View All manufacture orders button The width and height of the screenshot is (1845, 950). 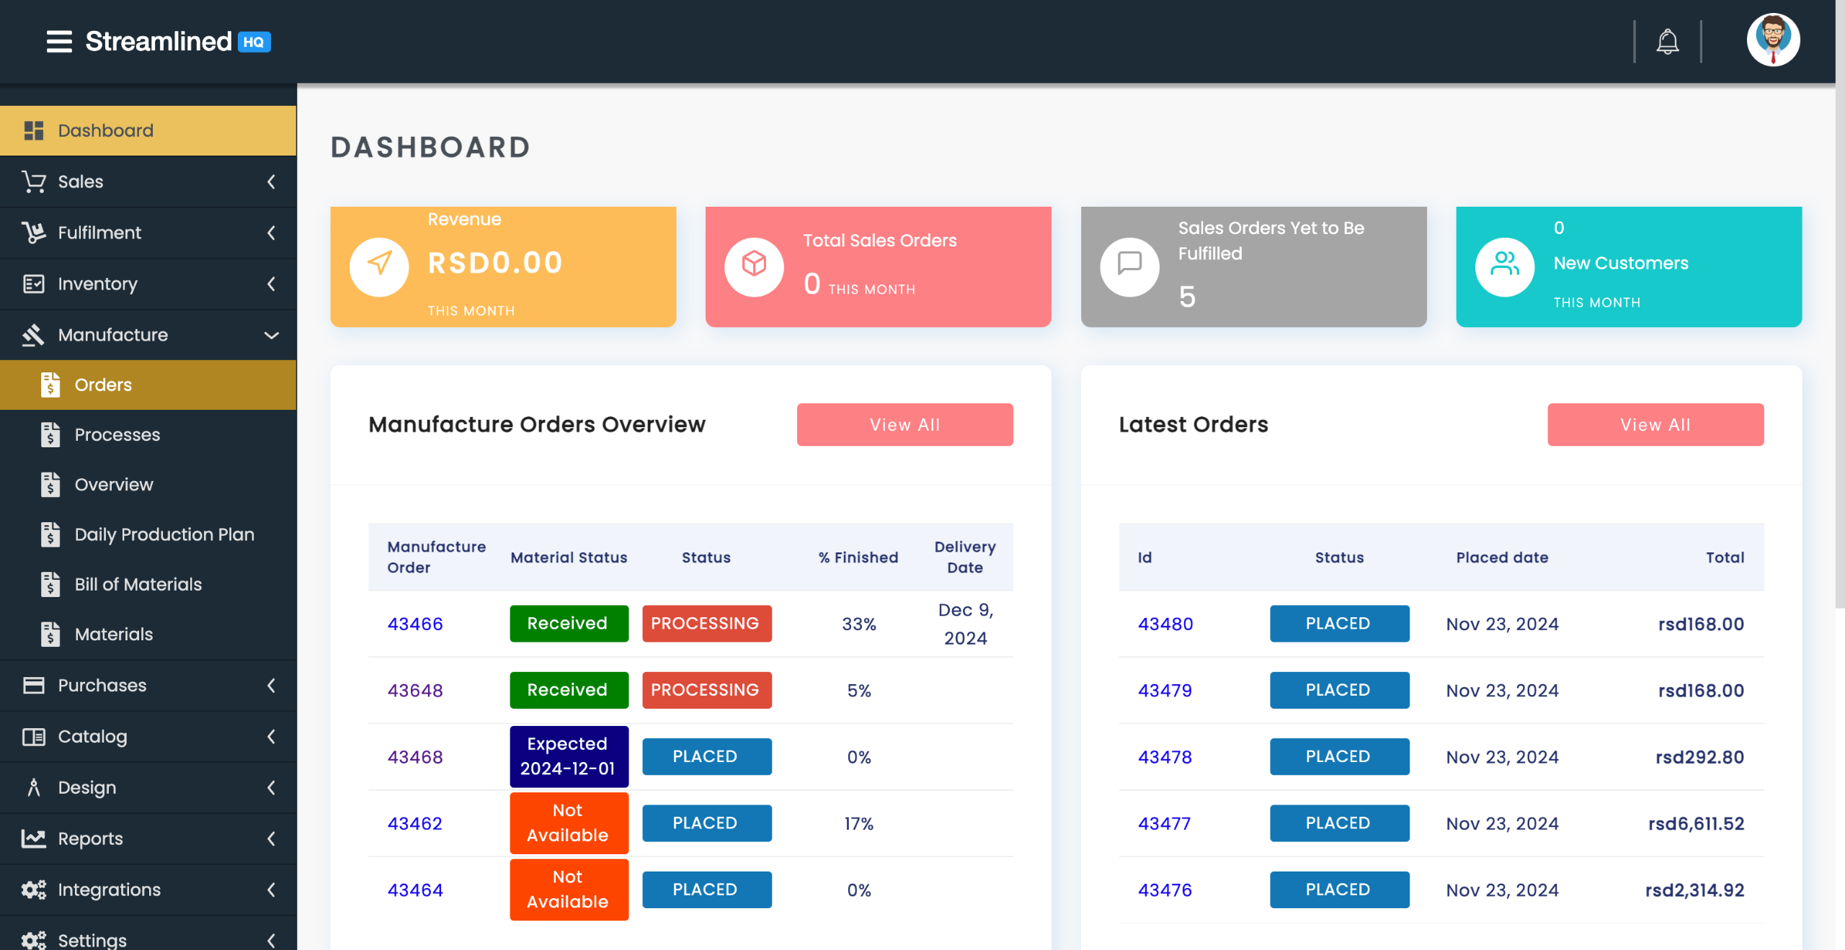904,425
